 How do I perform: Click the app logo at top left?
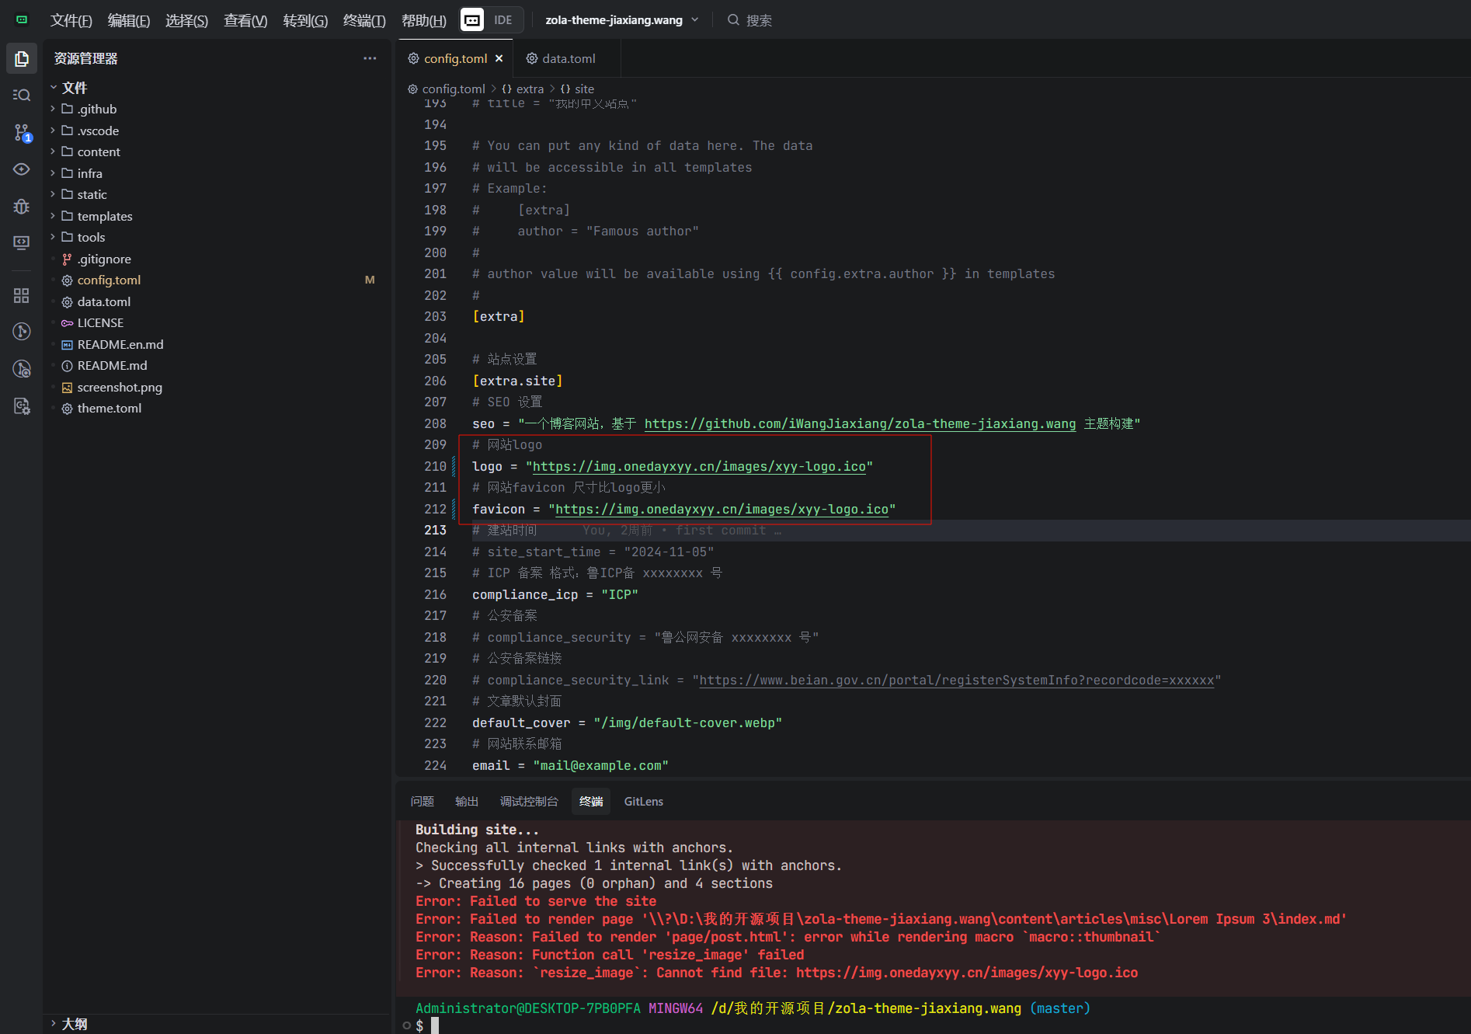(22, 19)
